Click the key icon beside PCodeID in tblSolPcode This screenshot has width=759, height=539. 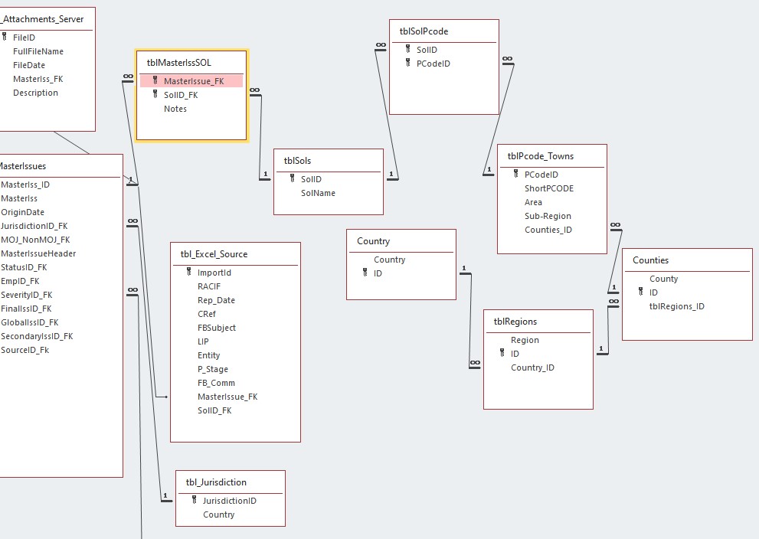408,63
